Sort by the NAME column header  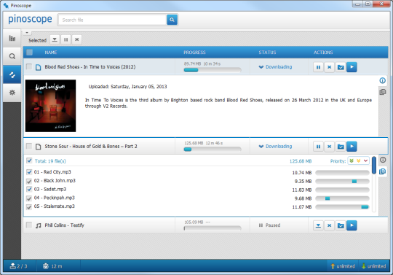[51, 53]
